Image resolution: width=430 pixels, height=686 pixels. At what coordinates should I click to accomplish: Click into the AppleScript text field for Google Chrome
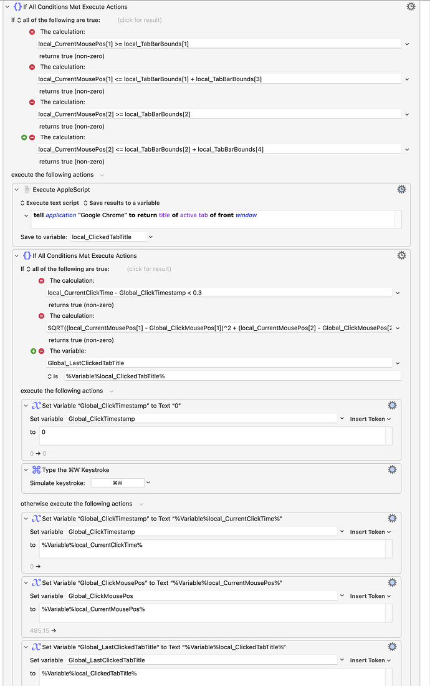(212, 218)
